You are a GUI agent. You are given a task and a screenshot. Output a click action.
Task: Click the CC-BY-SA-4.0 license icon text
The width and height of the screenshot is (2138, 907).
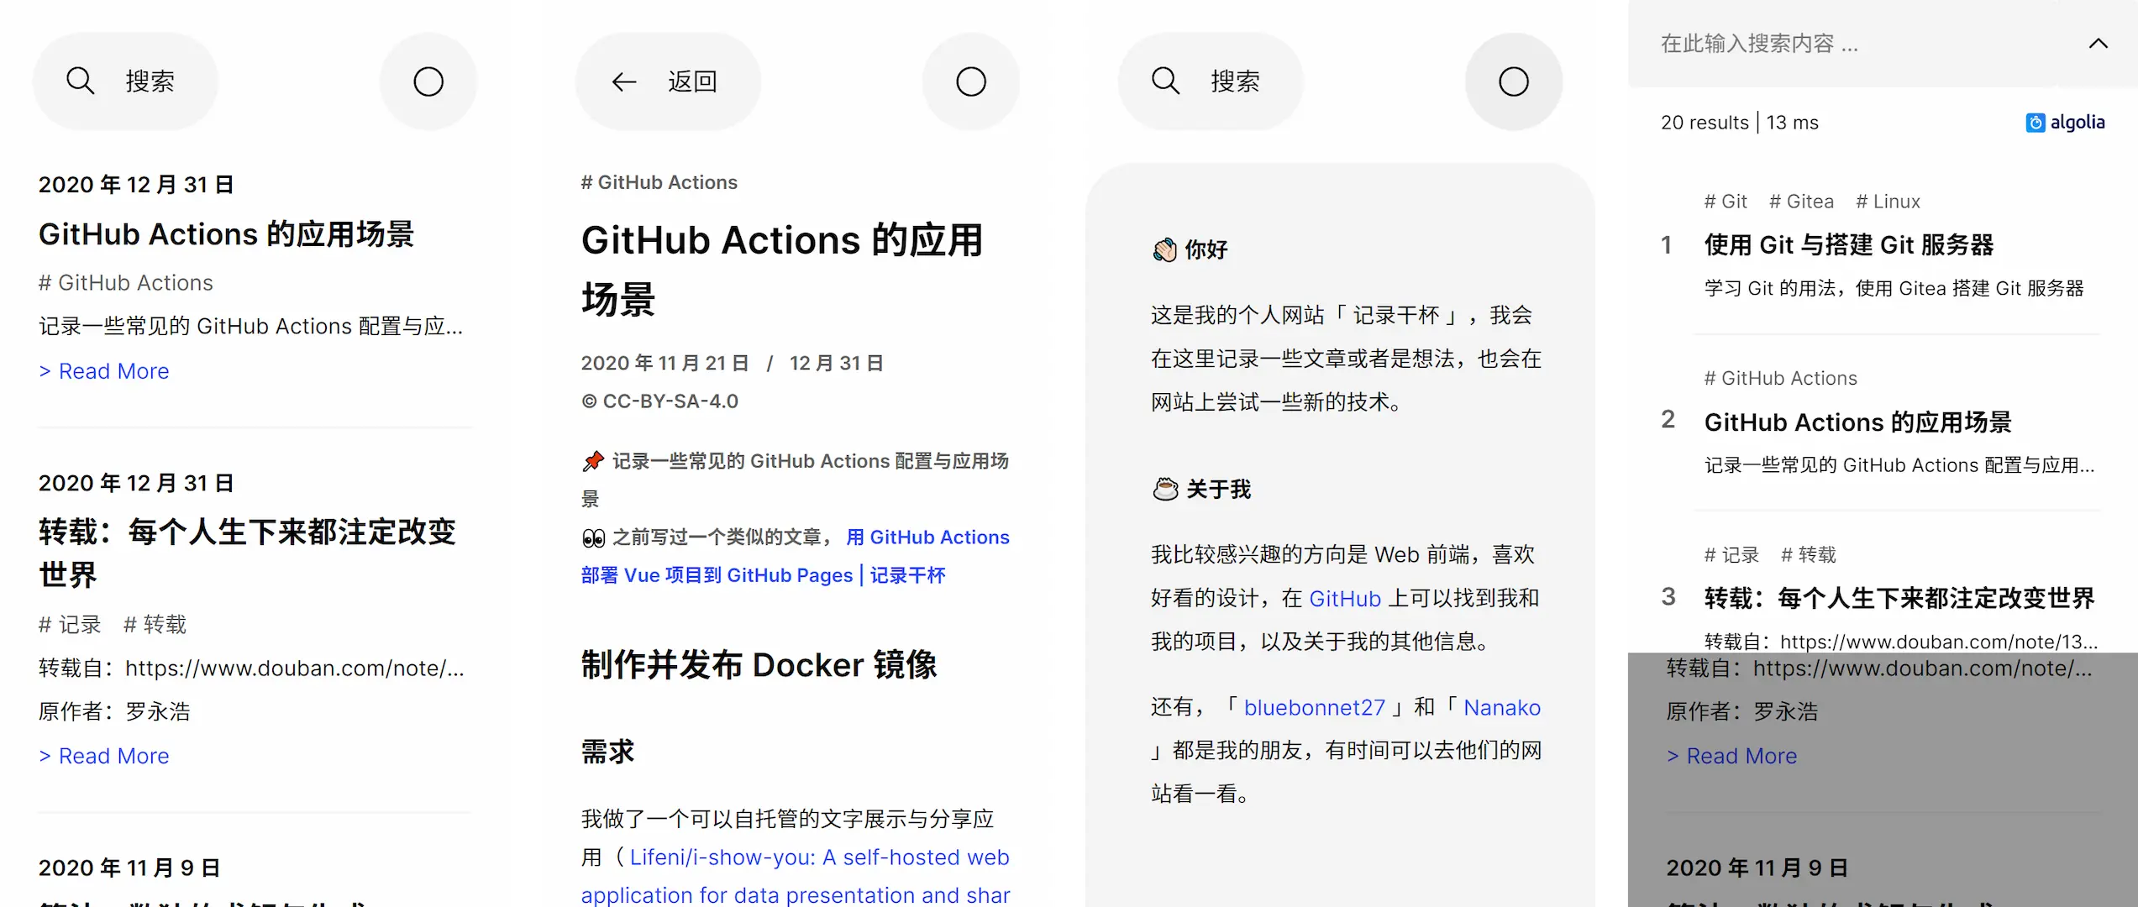[x=660, y=401]
